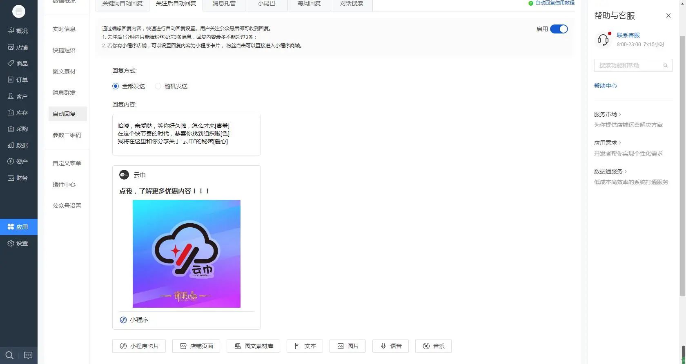
Task: Open 快捷短语 submenu item
Action: [64, 50]
